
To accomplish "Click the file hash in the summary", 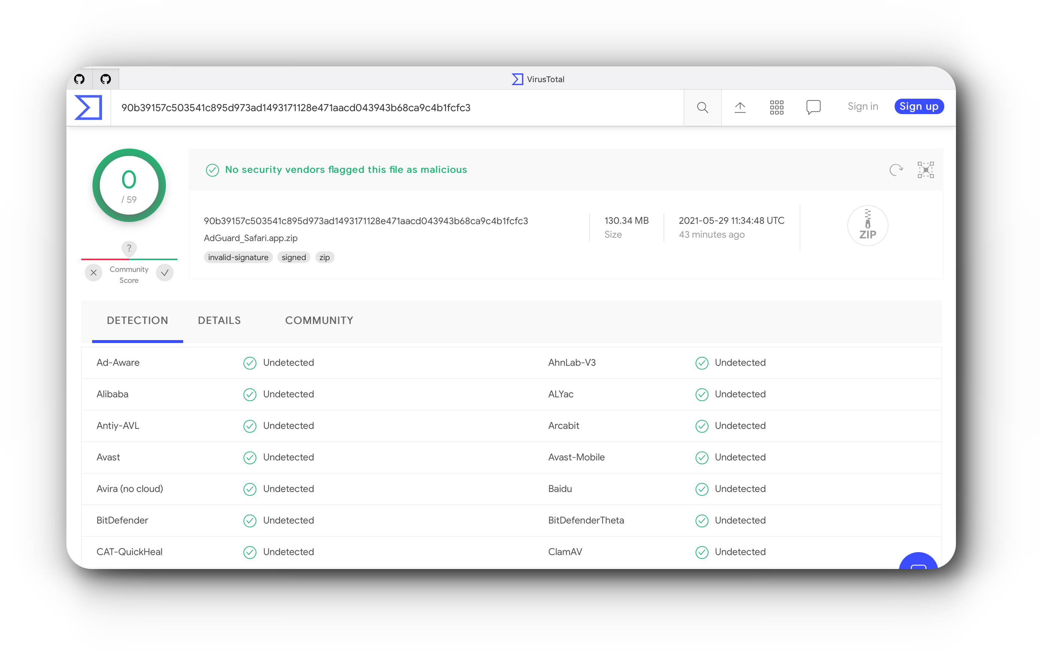I will click(x=366, y=221).
